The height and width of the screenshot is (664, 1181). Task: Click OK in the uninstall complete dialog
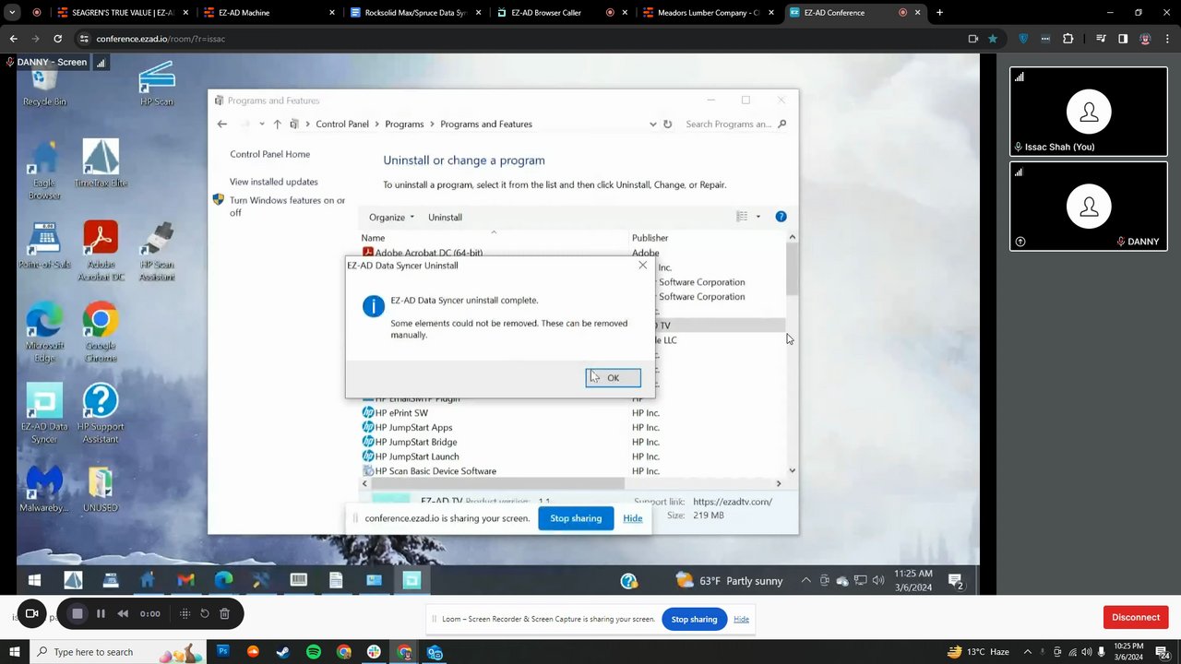coord(613,377)
